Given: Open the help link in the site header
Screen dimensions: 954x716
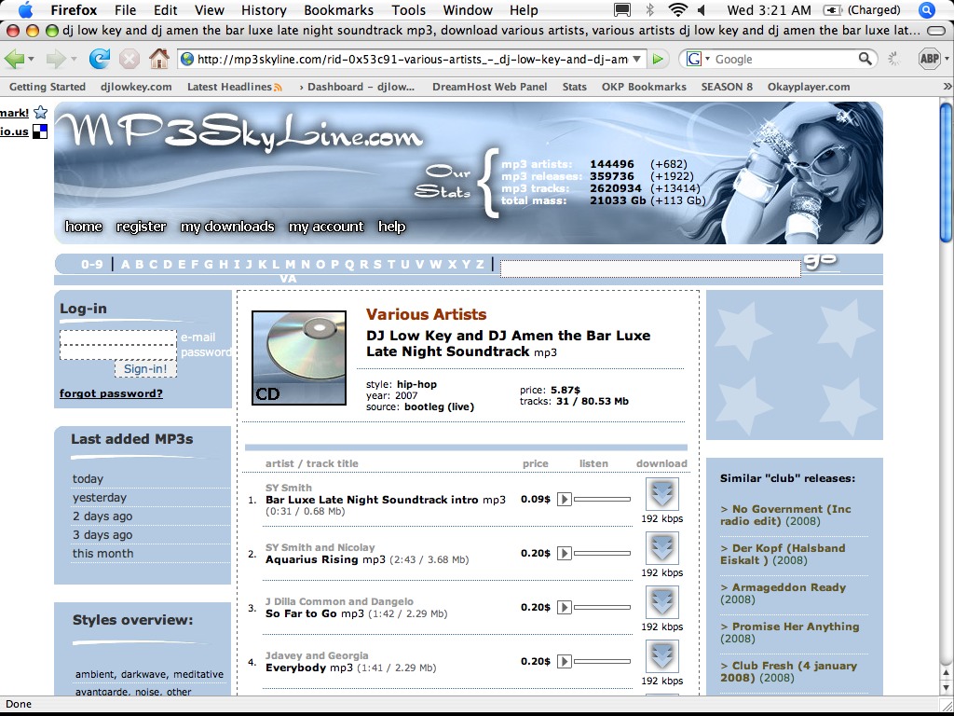Looking at the screenshot, I should point(392,227).
